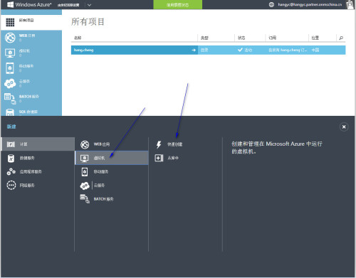Close the New panel with X button
Image resolution: width=356 pixels, height=278 pixels.
(344, 127)
